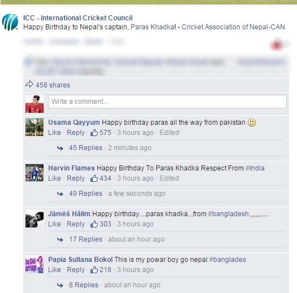
Task: Click reply arrow icon next to 45 Replies
Action: (60, 148)
